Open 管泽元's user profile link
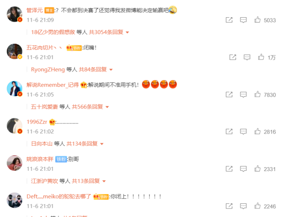 tap(34, 10)
